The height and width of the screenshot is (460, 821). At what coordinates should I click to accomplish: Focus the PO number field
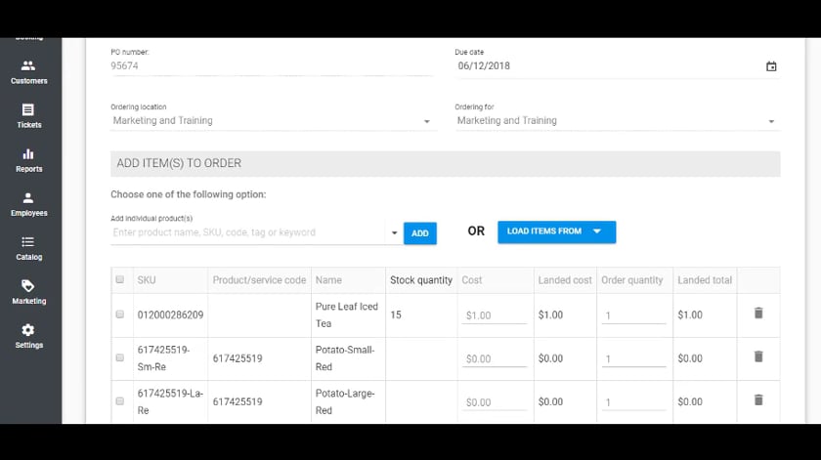pos(272,66)
